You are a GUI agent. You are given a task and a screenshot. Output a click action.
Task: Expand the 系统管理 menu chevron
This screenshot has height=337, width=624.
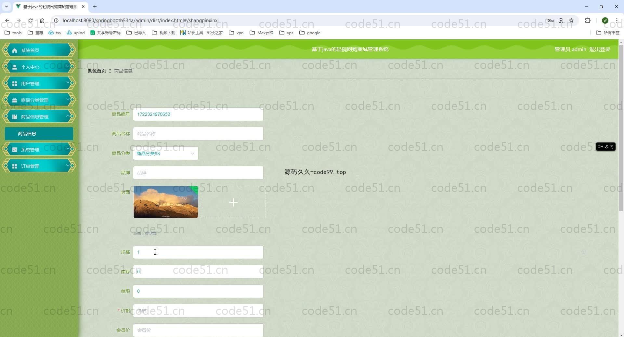pyautogui.click(x=68, y=149)
